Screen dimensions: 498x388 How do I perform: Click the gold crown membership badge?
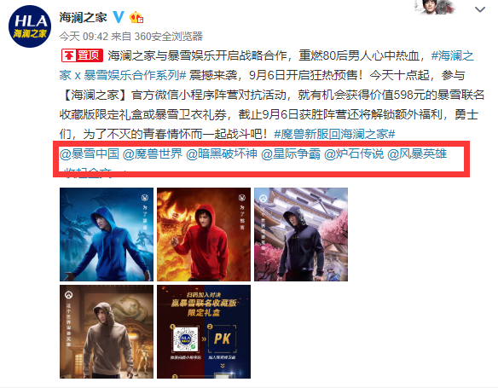(136, 17)
